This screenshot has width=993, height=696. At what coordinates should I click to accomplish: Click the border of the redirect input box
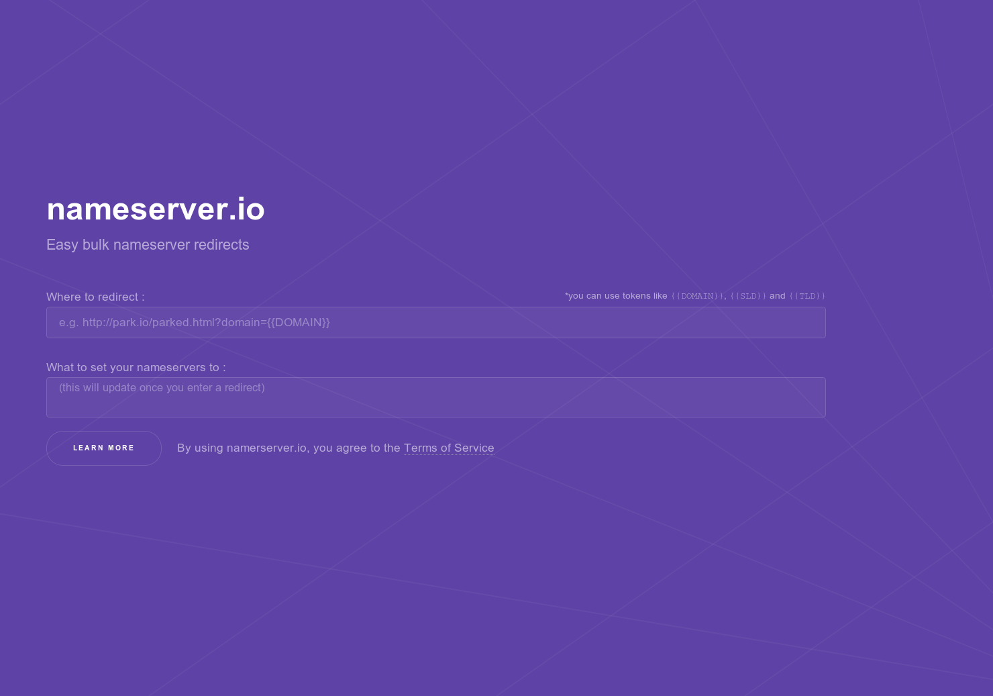pyautogui.click(x=435, y=309)
